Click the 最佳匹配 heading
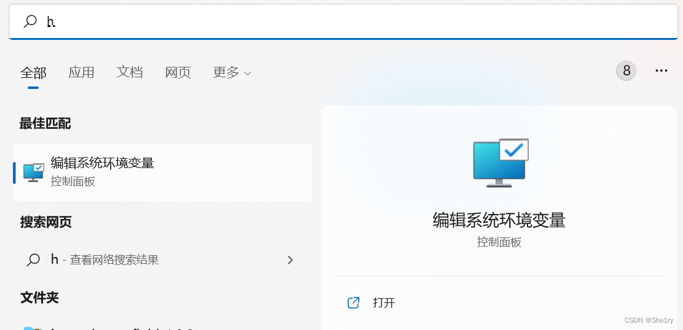 (45, 123)
